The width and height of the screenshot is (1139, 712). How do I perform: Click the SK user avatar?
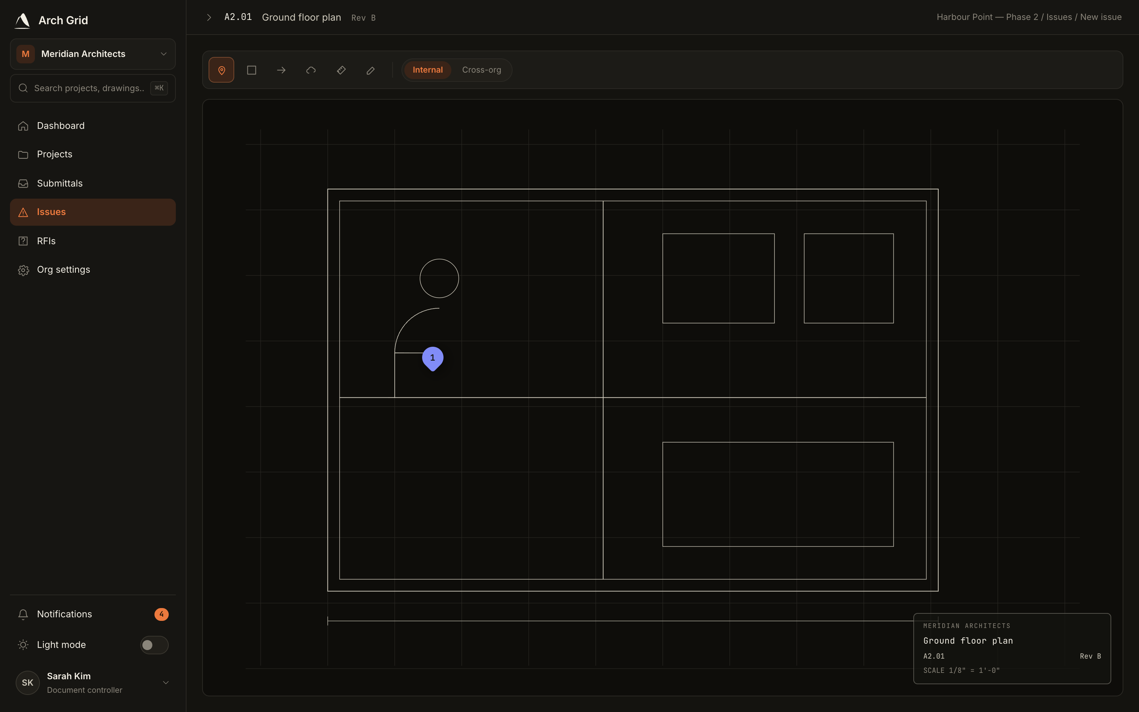(x=28, y=682)
